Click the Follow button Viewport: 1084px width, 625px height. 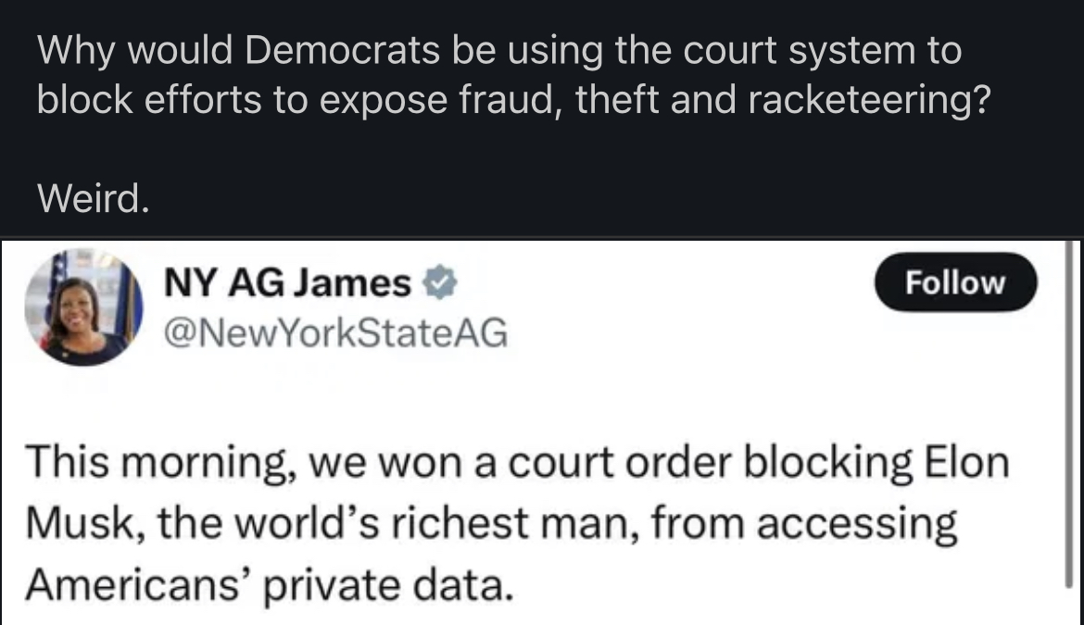point(955,281)
